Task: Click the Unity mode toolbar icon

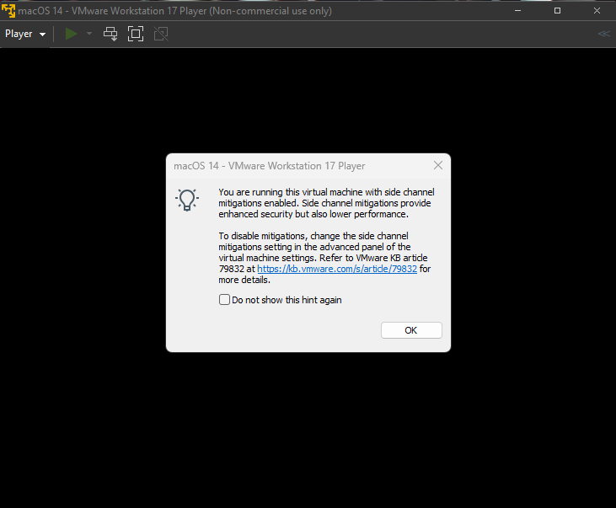Action: point(161,34)
